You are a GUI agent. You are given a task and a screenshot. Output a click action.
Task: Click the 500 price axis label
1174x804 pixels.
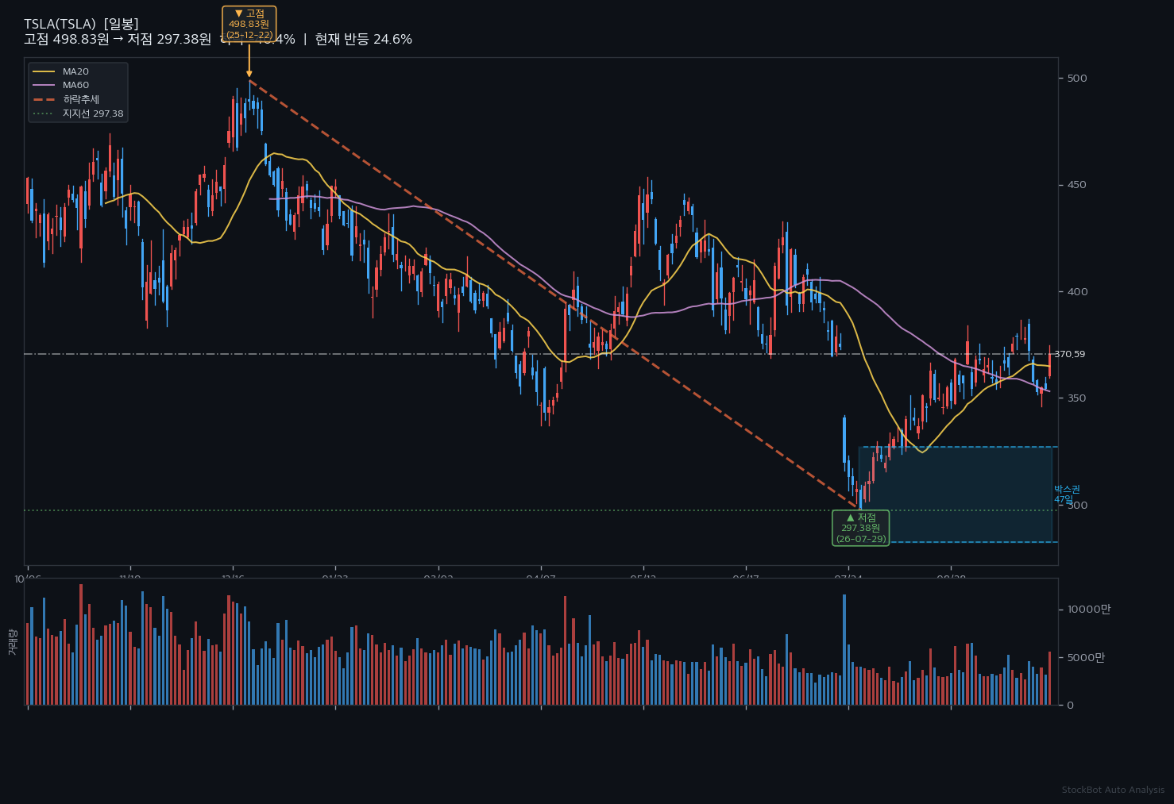pyautogui.click(x=1077, y=78)
